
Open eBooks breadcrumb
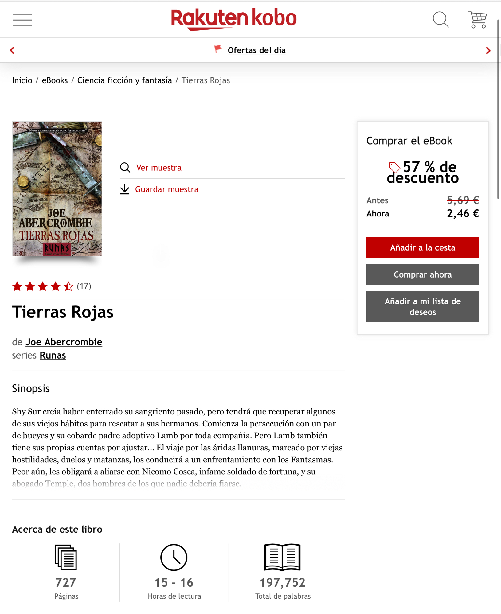[55, 80]
